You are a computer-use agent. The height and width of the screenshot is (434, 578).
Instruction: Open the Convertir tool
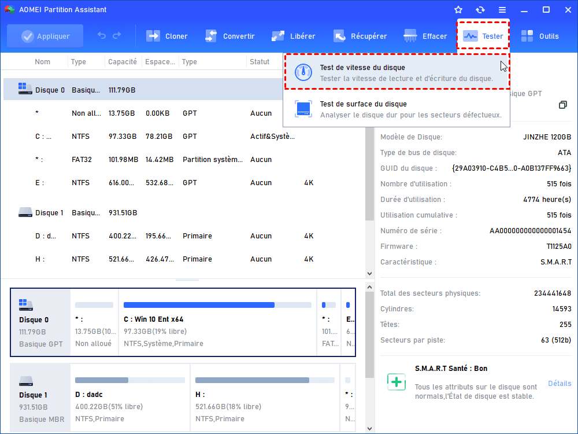pyautogui.click(x=211, y=36)
